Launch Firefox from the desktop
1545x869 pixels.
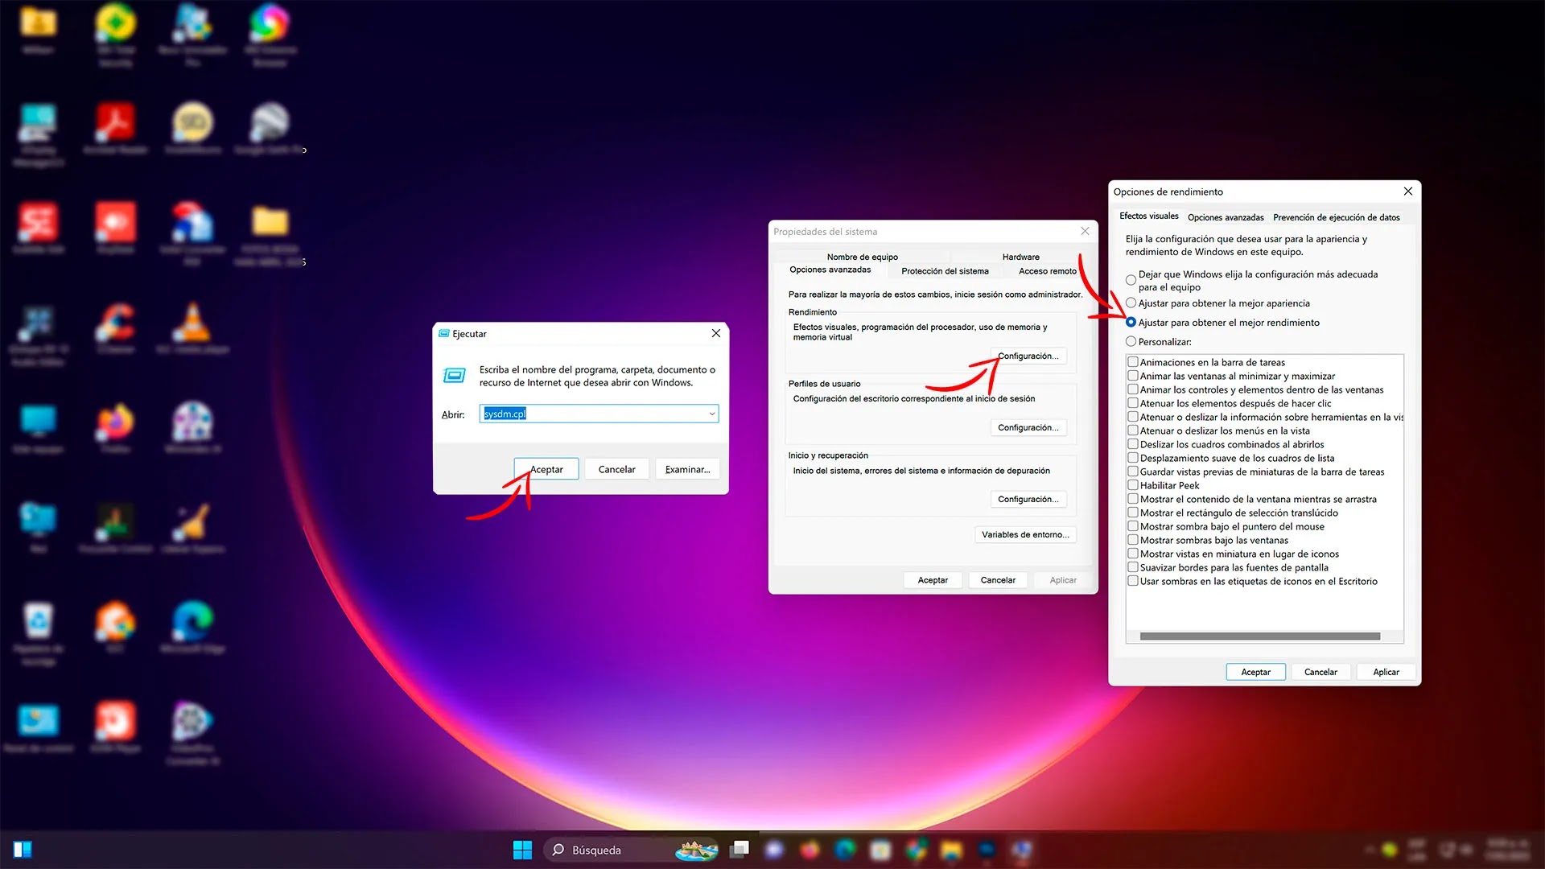pyautogui.click(x=116, y=428)
